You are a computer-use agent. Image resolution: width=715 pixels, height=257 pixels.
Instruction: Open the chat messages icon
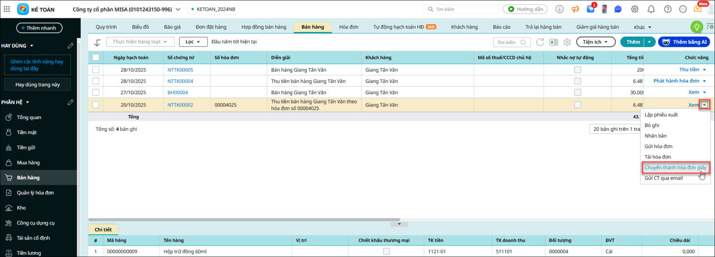[x=618, y=9]
